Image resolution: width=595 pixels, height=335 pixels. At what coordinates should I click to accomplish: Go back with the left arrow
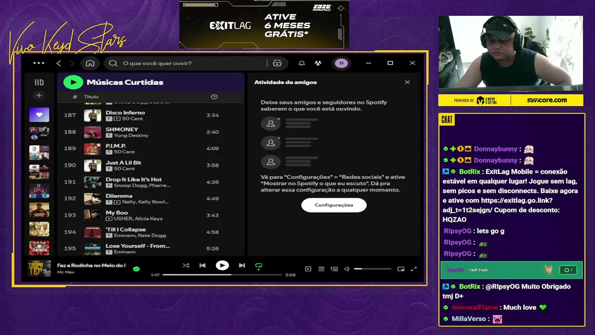(x=59, y=63)
